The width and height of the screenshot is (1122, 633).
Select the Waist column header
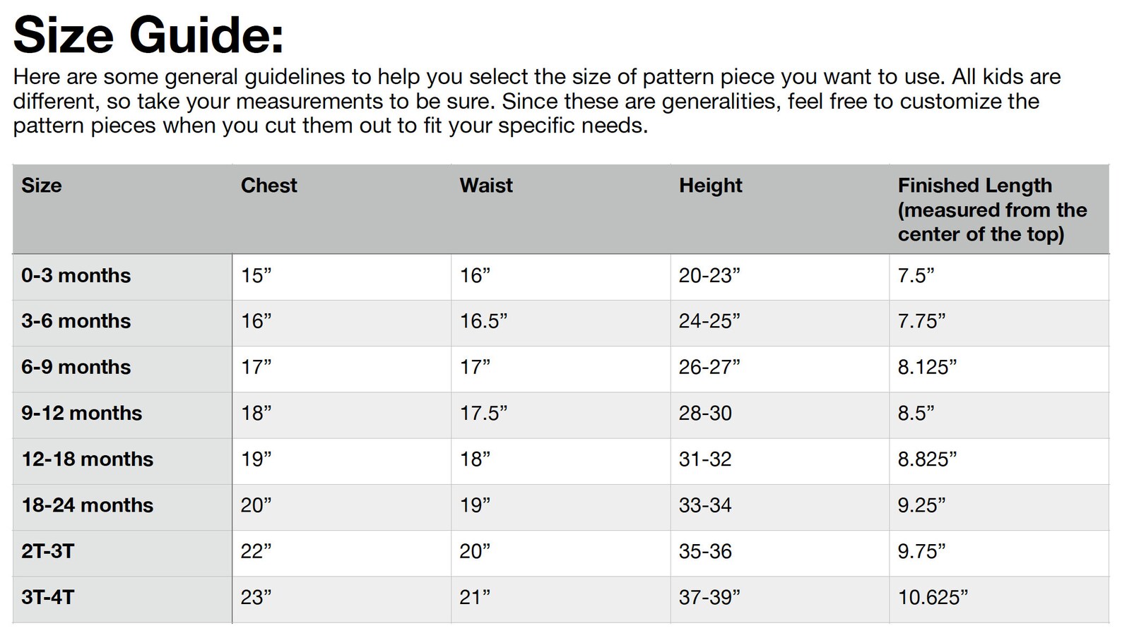pyautogui.click(x=486, y=186)
